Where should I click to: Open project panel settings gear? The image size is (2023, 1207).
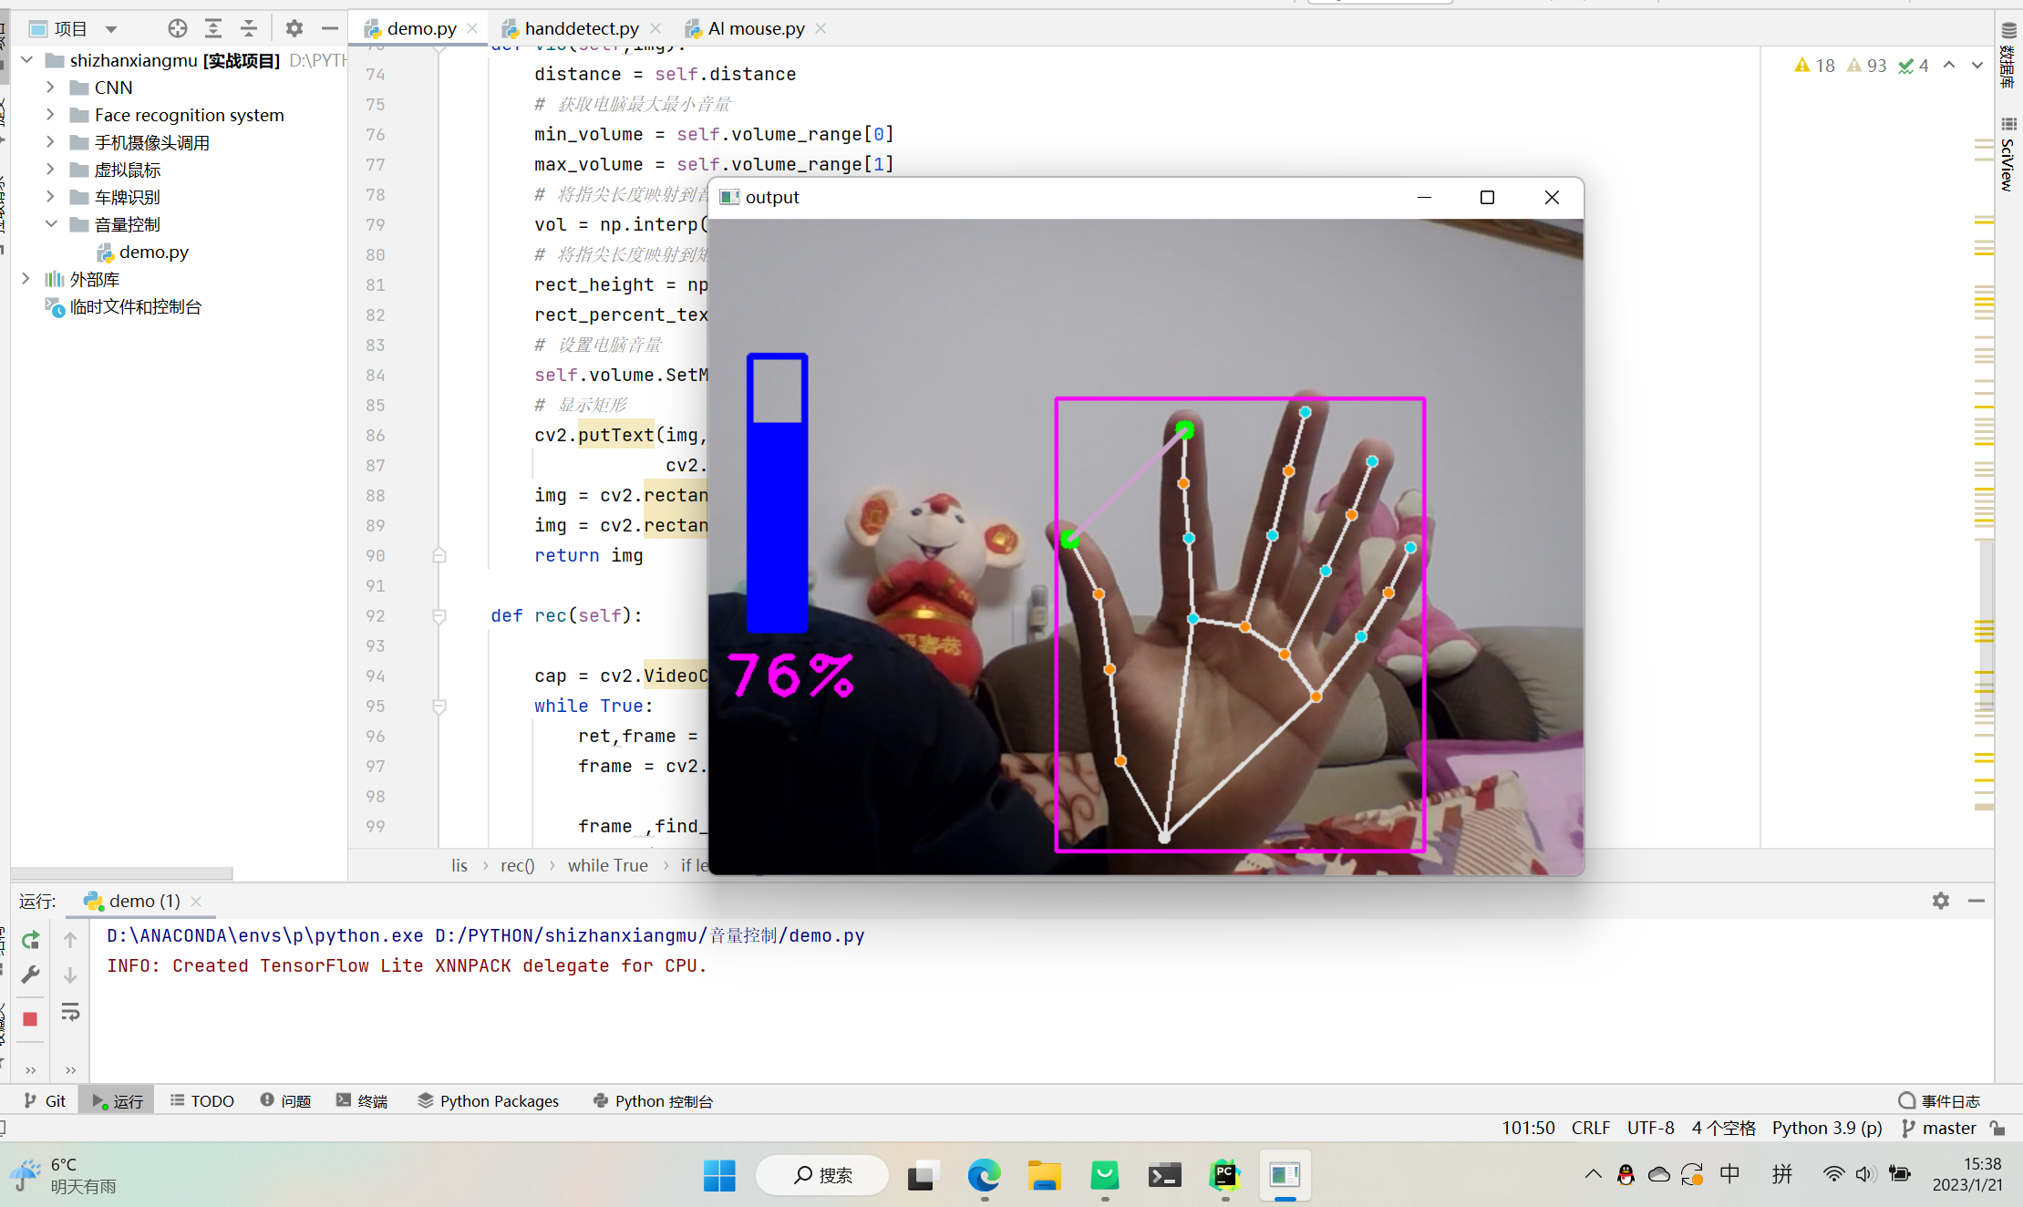[x=294, y=28]
